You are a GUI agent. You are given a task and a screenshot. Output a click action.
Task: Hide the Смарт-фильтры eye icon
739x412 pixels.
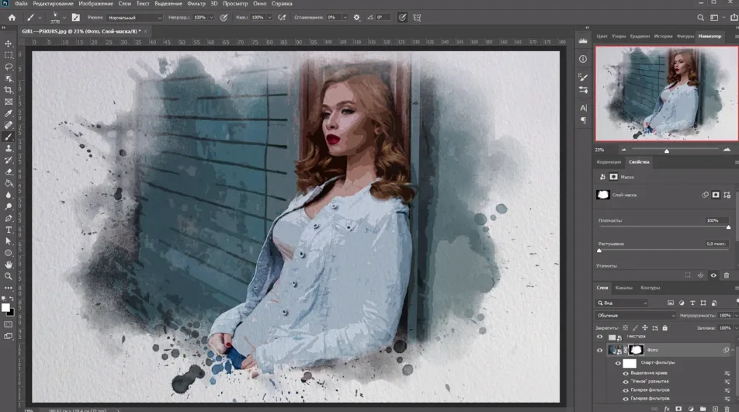618,362
